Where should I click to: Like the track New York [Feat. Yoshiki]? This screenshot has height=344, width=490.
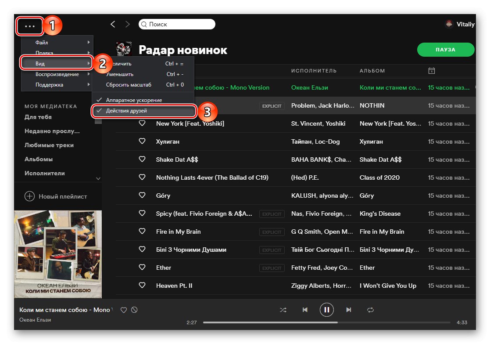coord(142,123)
